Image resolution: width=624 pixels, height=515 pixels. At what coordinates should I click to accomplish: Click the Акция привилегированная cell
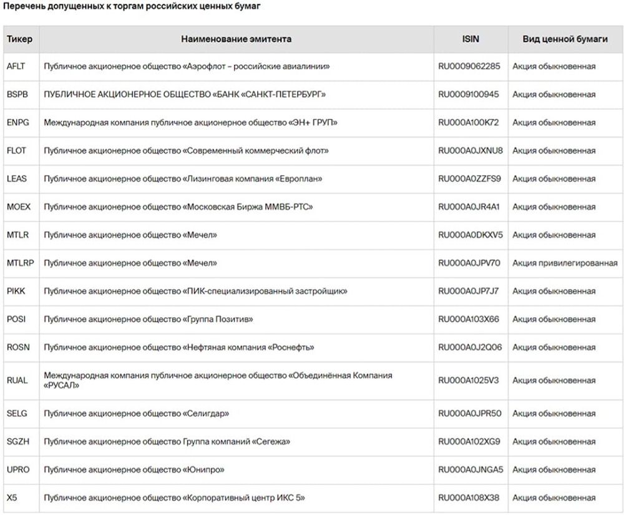pos(565,263)
